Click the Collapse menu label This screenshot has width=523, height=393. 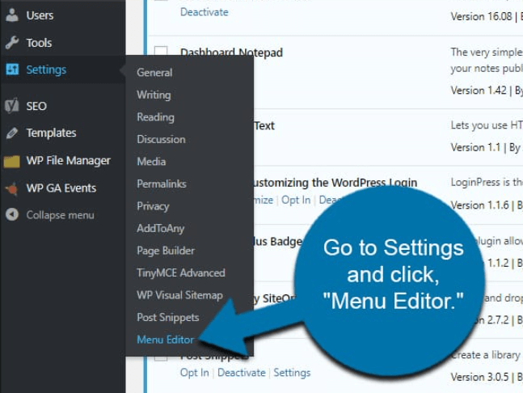click(60, 215)
